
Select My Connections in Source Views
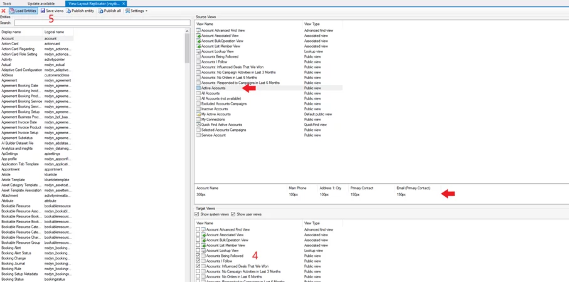(x=213, y=119)
